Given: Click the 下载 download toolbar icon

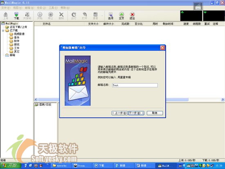Looking at the screenshot, I should click(x=16, y=16).
